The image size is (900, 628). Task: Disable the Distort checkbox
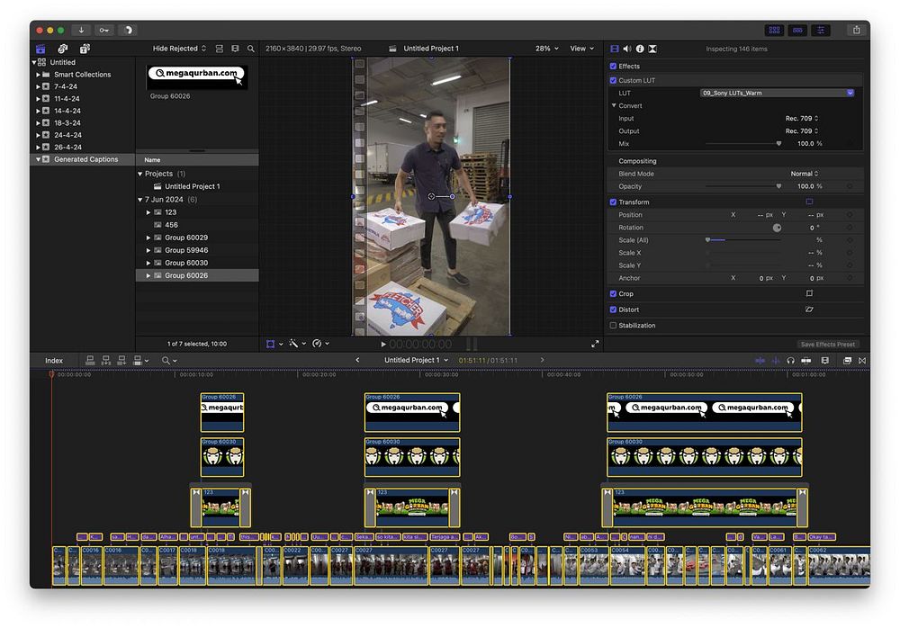pyautogui.click(x=614, y=310)
